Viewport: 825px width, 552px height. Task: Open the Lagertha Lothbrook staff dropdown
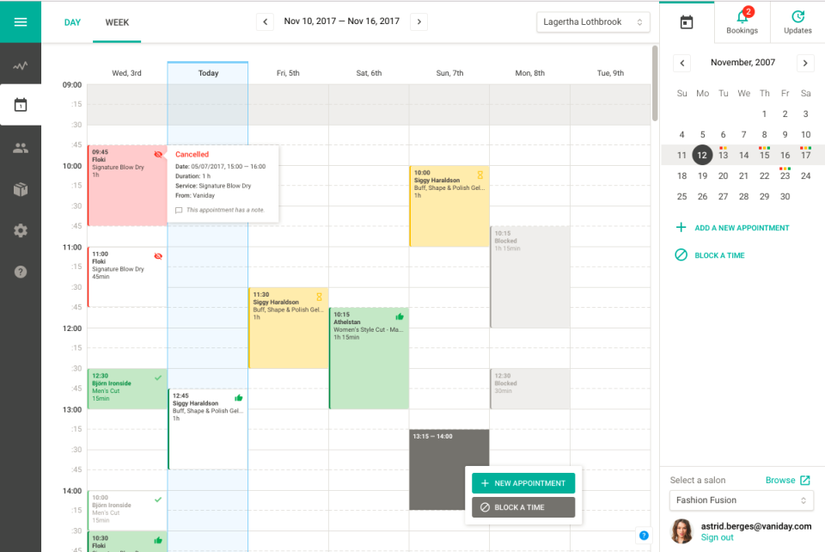(593, 21)
